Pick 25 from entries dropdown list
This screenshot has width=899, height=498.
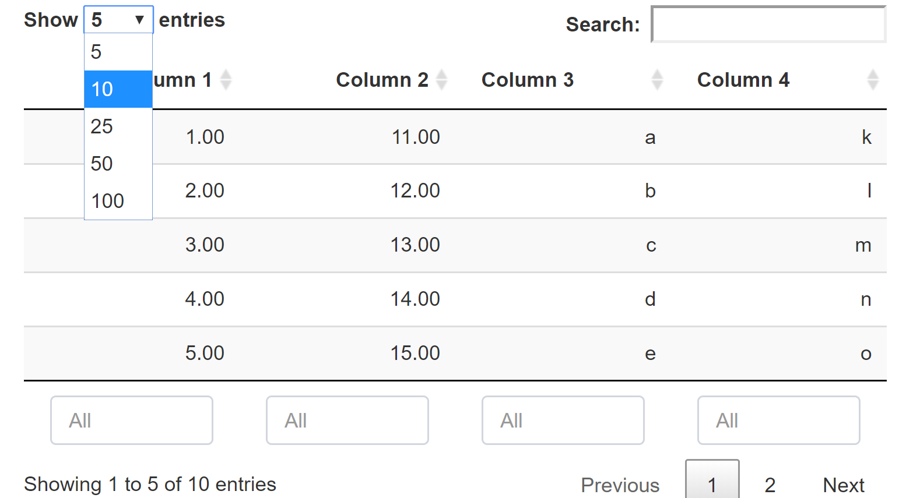(x=118, y=126)
